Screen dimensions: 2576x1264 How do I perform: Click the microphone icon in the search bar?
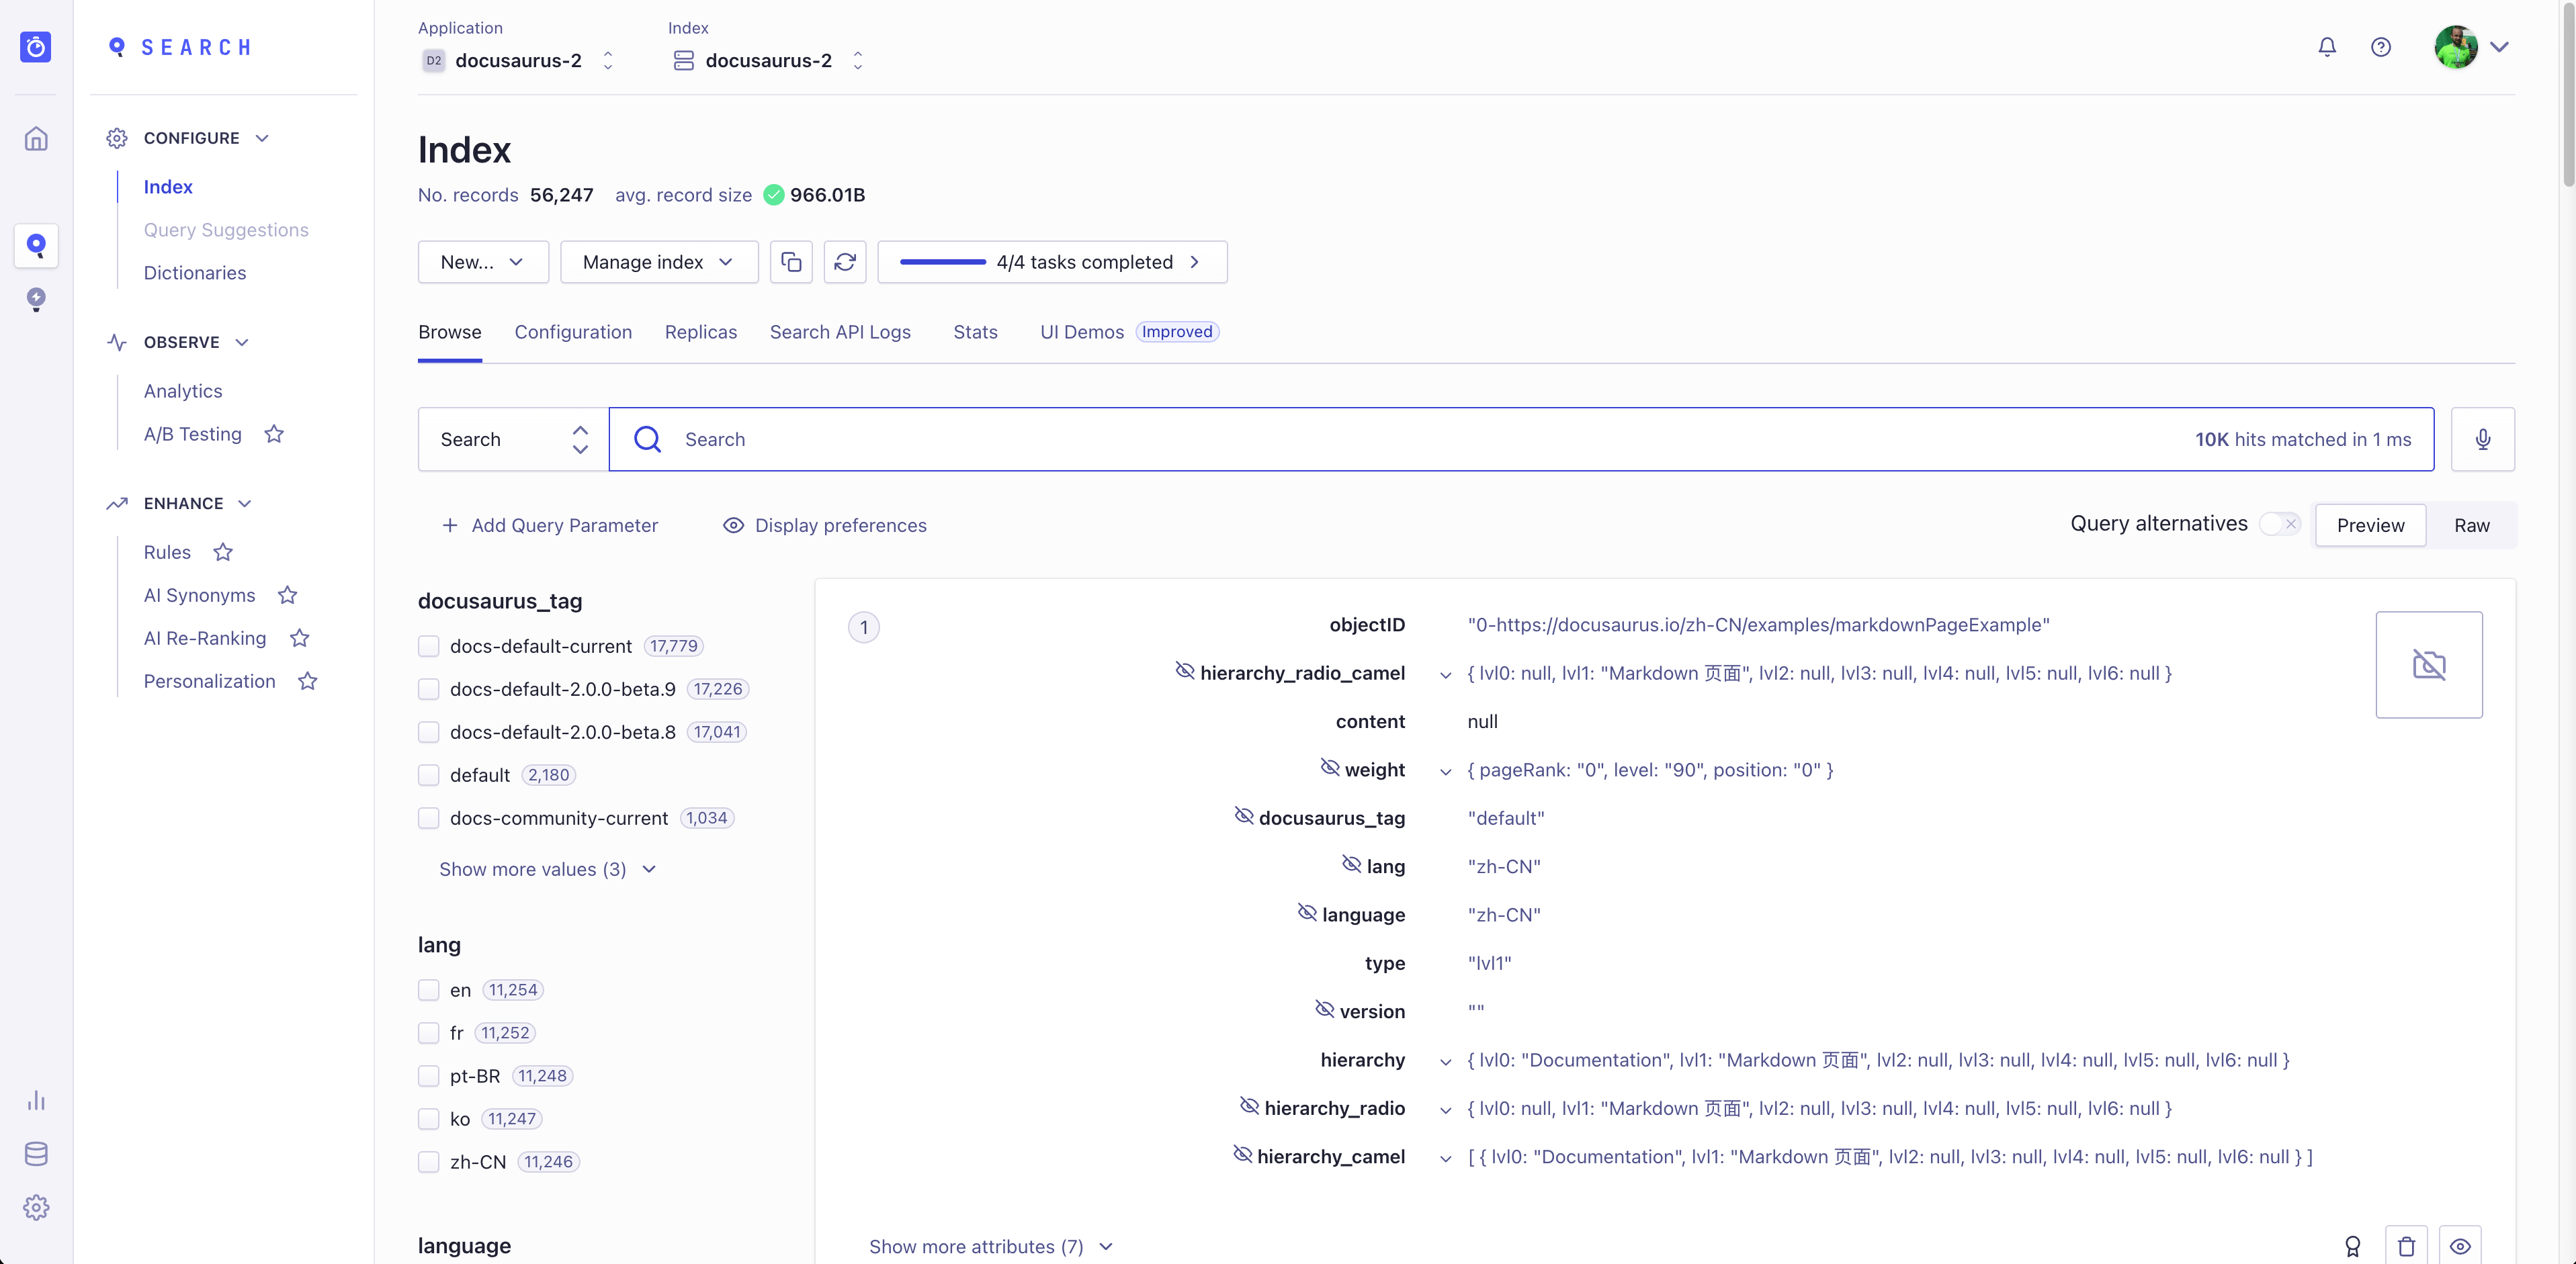(x=2482, y=439)
